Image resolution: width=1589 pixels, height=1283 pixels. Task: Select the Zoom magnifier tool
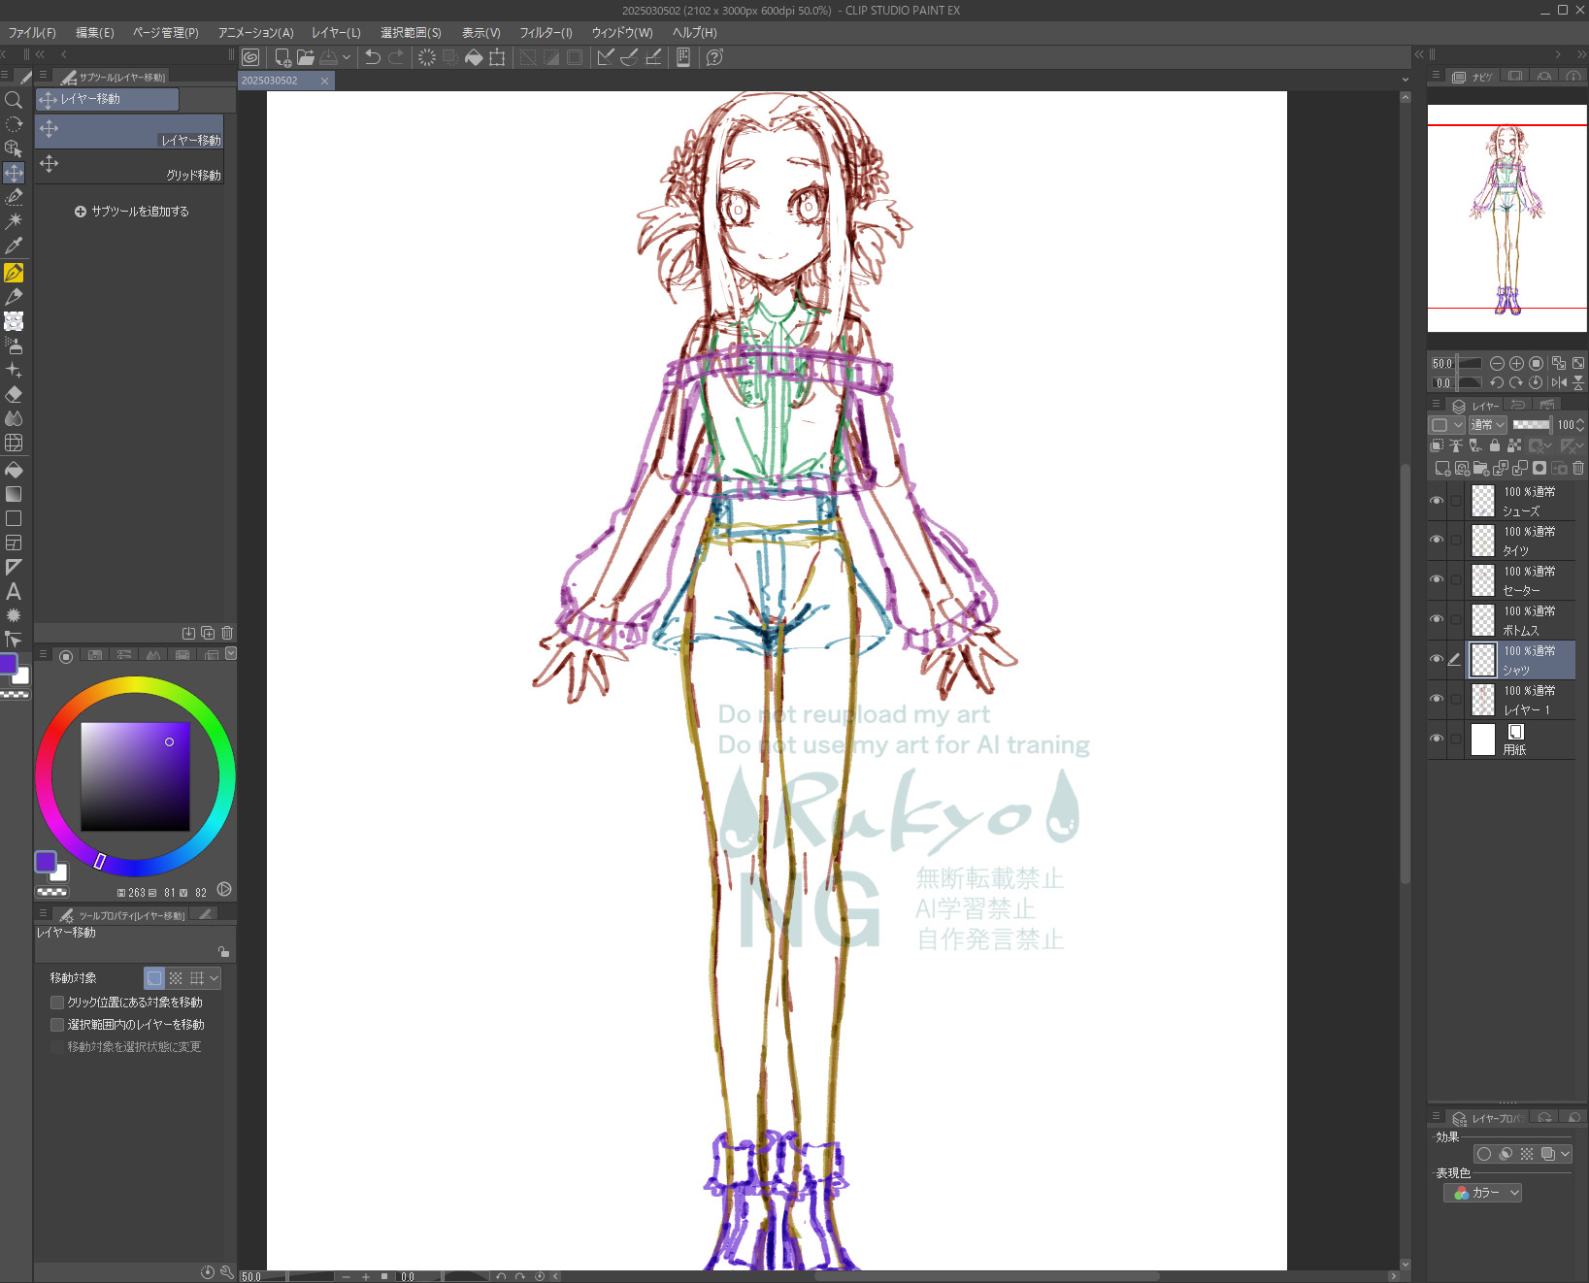(14, 100)
